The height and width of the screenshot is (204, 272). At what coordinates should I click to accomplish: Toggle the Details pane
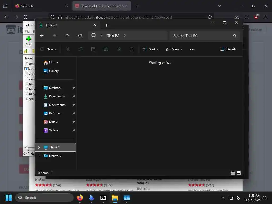tap(228, 49)
